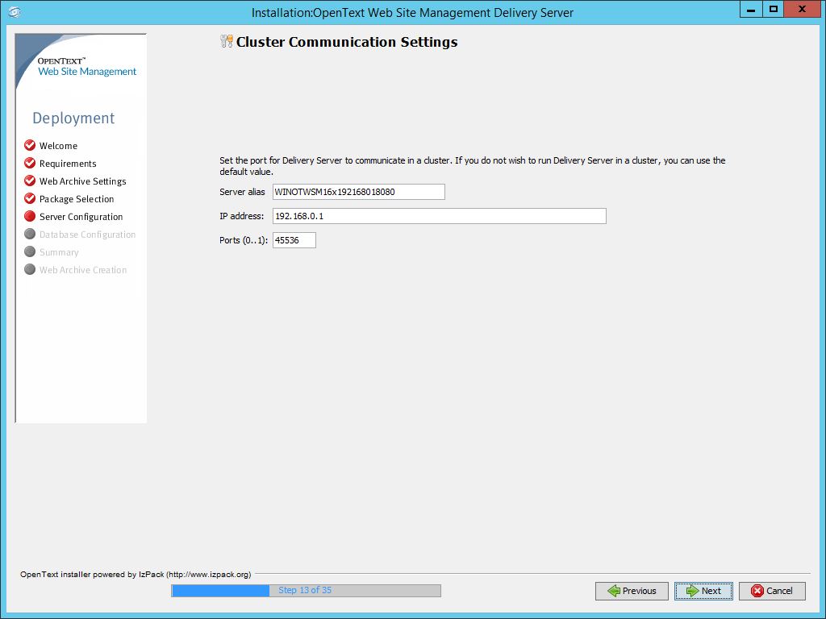Viewport: 826px width, 619px height.
Task: Minimize the installer window
Action: tap(751, 9)
